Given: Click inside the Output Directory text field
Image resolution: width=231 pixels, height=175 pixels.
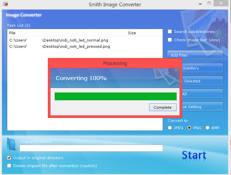Looking at the screenshot, I should (x=91, y=148).
